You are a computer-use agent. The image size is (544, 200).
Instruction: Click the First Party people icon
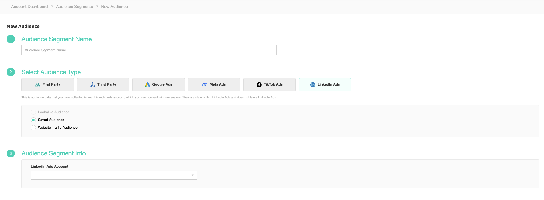(37, 85)
